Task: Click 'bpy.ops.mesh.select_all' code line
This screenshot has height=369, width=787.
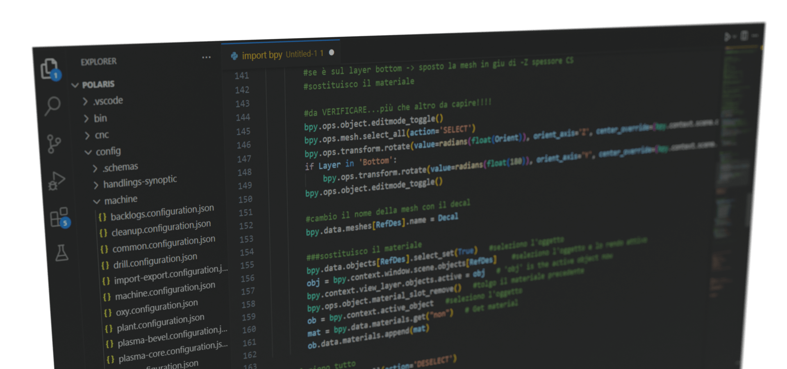Action: (390, 134)
